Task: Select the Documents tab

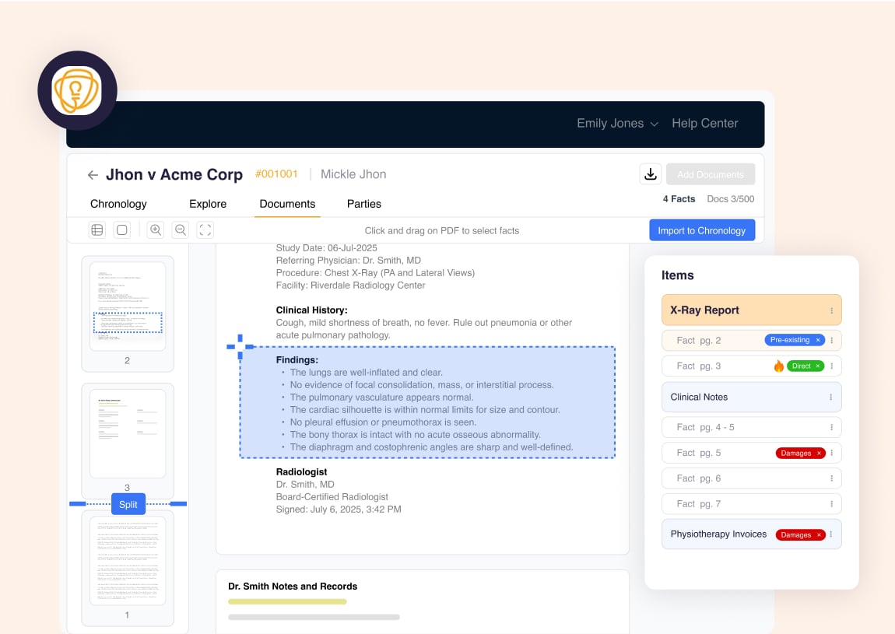Action: pos(287,204)
